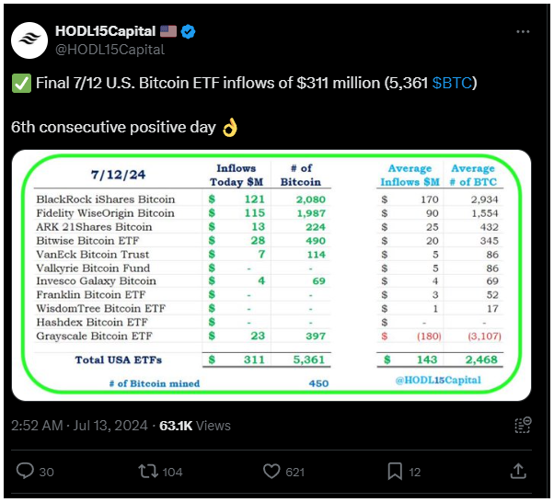Click the $BTC cashtag link

pyautogui.click(x=453, y=84)
